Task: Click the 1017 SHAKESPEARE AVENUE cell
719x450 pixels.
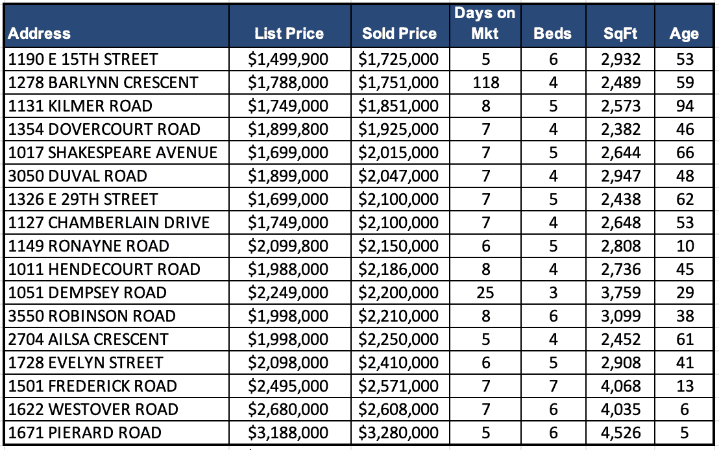Action: click(x=112, y=153)
